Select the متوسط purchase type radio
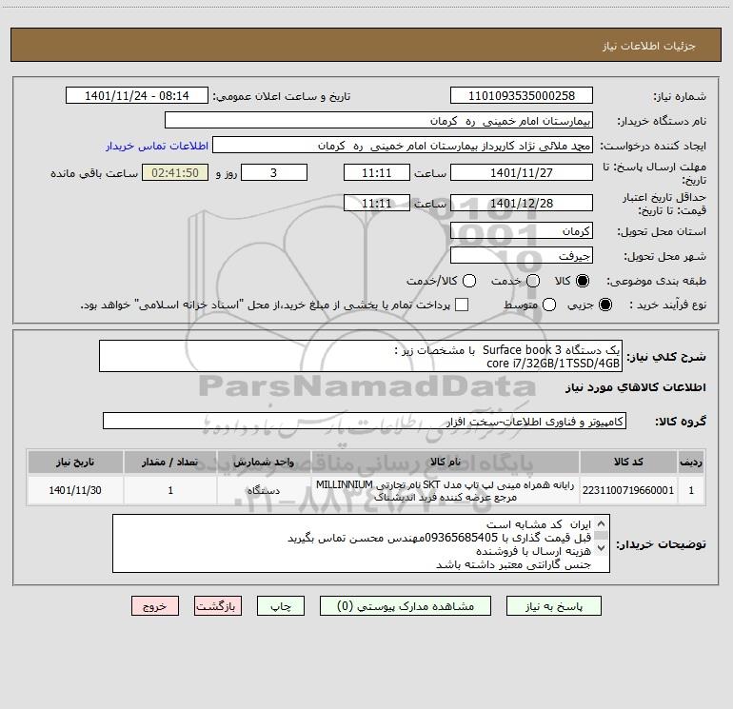This screenshot has height=709, width=733. tap(549, 305)
